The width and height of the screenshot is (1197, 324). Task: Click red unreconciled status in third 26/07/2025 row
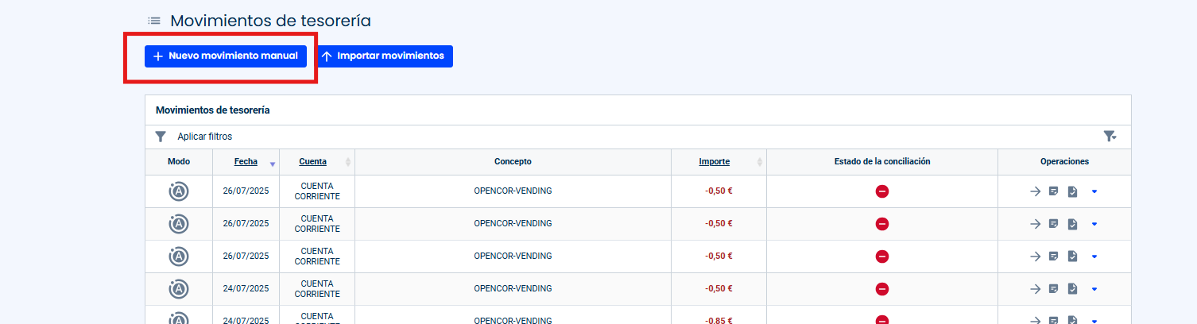[x=882, y=256]
